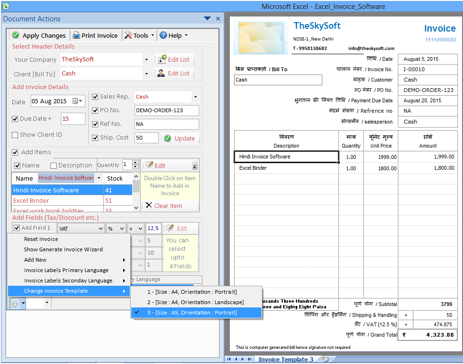The image size is (463, 364).
Task: Enable the Show Client ID checkbox
Action: (x=15, y=135)
